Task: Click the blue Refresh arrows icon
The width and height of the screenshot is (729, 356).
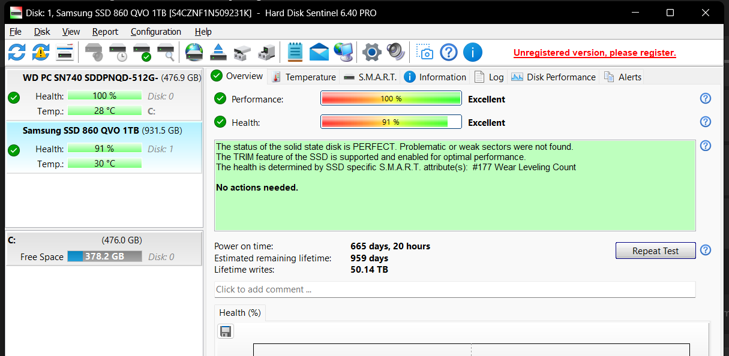Action: (x=17, y=52)
